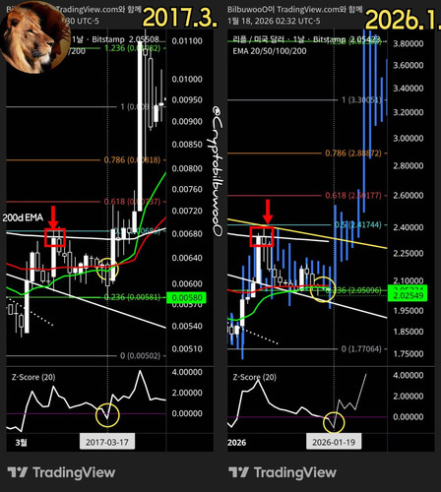This screenshot has width=441, height=492.
Task: Click the '200d EMA' label
Action: point(23,217)
